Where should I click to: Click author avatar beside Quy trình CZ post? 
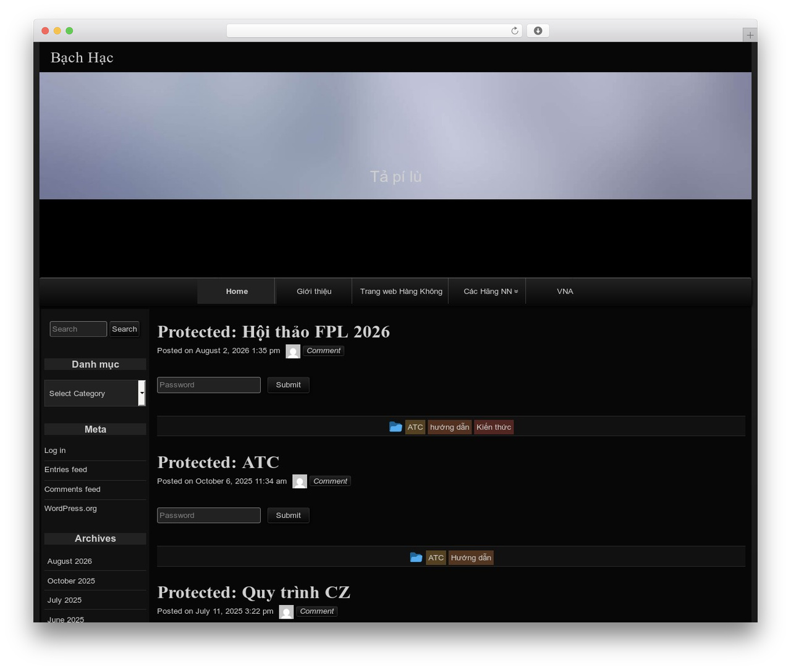[286, 612]
